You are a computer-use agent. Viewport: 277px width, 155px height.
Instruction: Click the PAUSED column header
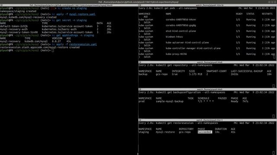[222, 99]
